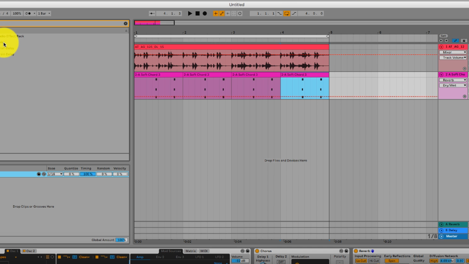Toggle the Reverb device activator
Screen dimensions: 469x264
pyautogui.click(x=356, y=251)
